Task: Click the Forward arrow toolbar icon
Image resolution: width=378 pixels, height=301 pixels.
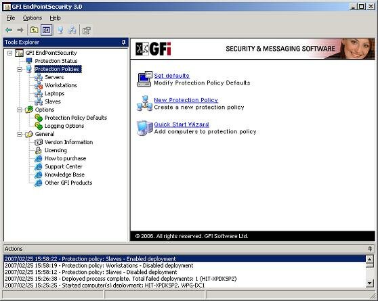Action: click(20, 30)
